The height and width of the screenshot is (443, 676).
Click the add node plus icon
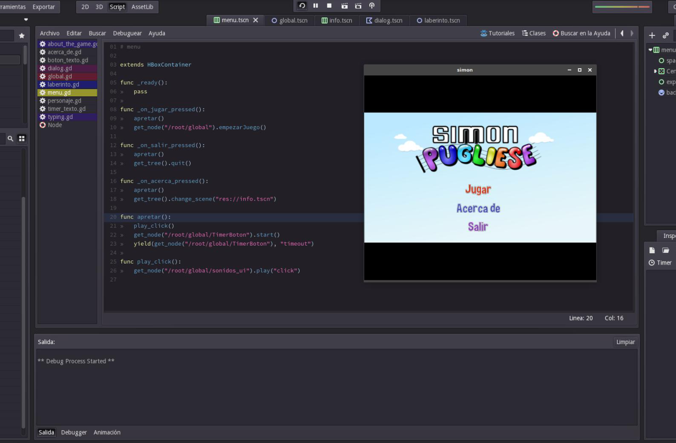tap(652, 35)
